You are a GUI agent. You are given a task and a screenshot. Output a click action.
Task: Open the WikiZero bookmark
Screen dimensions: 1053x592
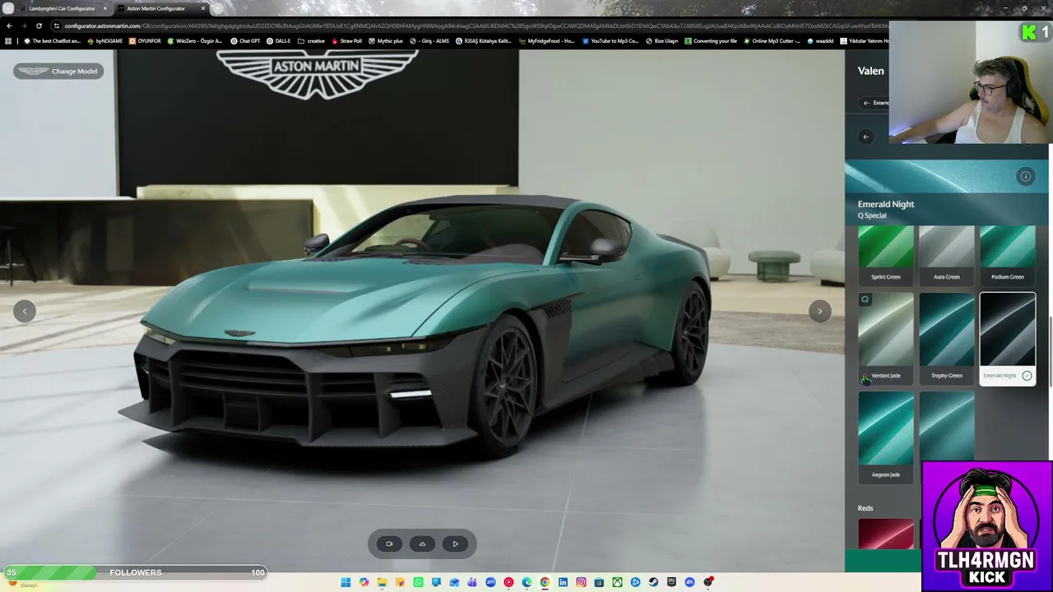click(x=195, y=41)
